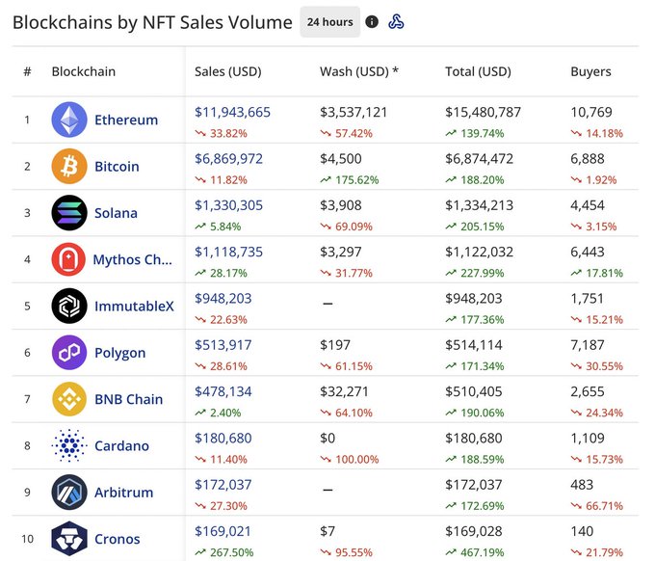Viewport: 655px width, 561px height.
Task: Click BNB Chain wash value $32,271
Action: pos(344,391)
